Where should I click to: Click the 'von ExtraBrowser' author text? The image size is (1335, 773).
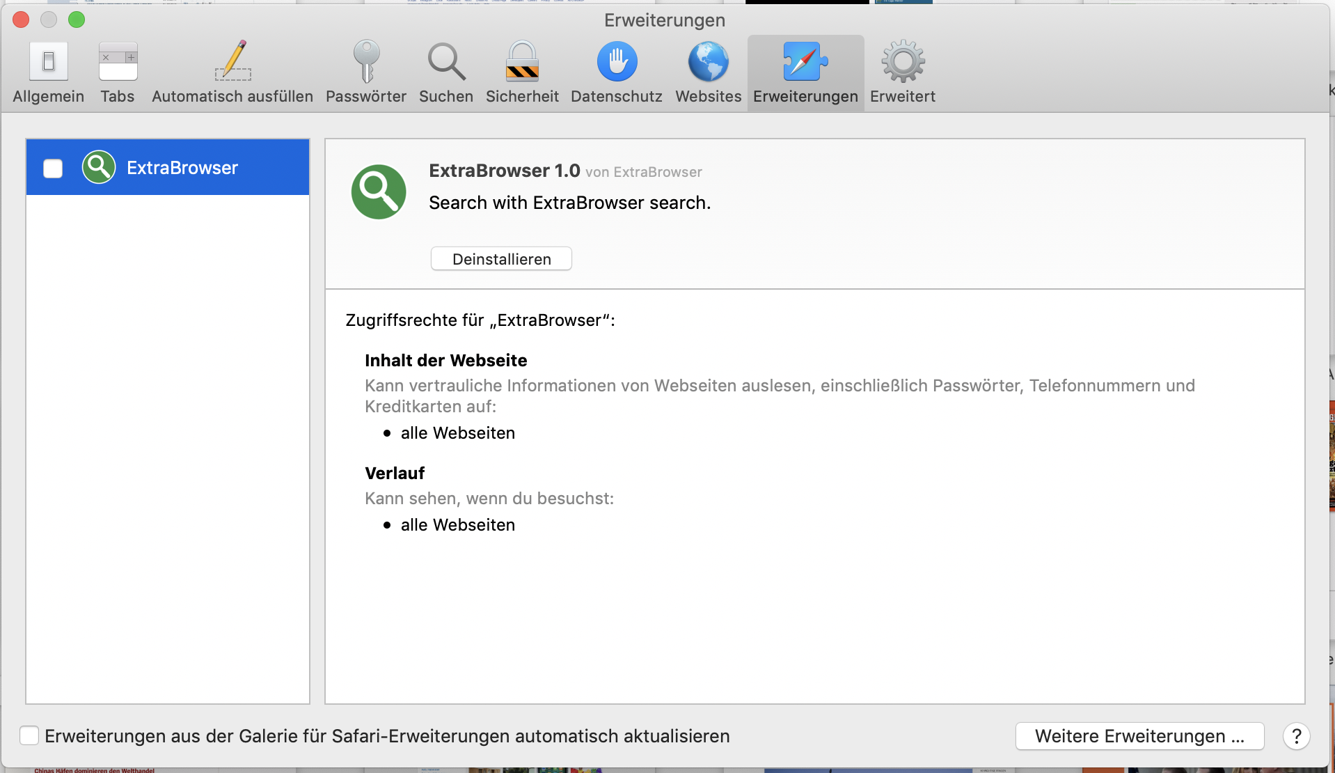(644, 172)
